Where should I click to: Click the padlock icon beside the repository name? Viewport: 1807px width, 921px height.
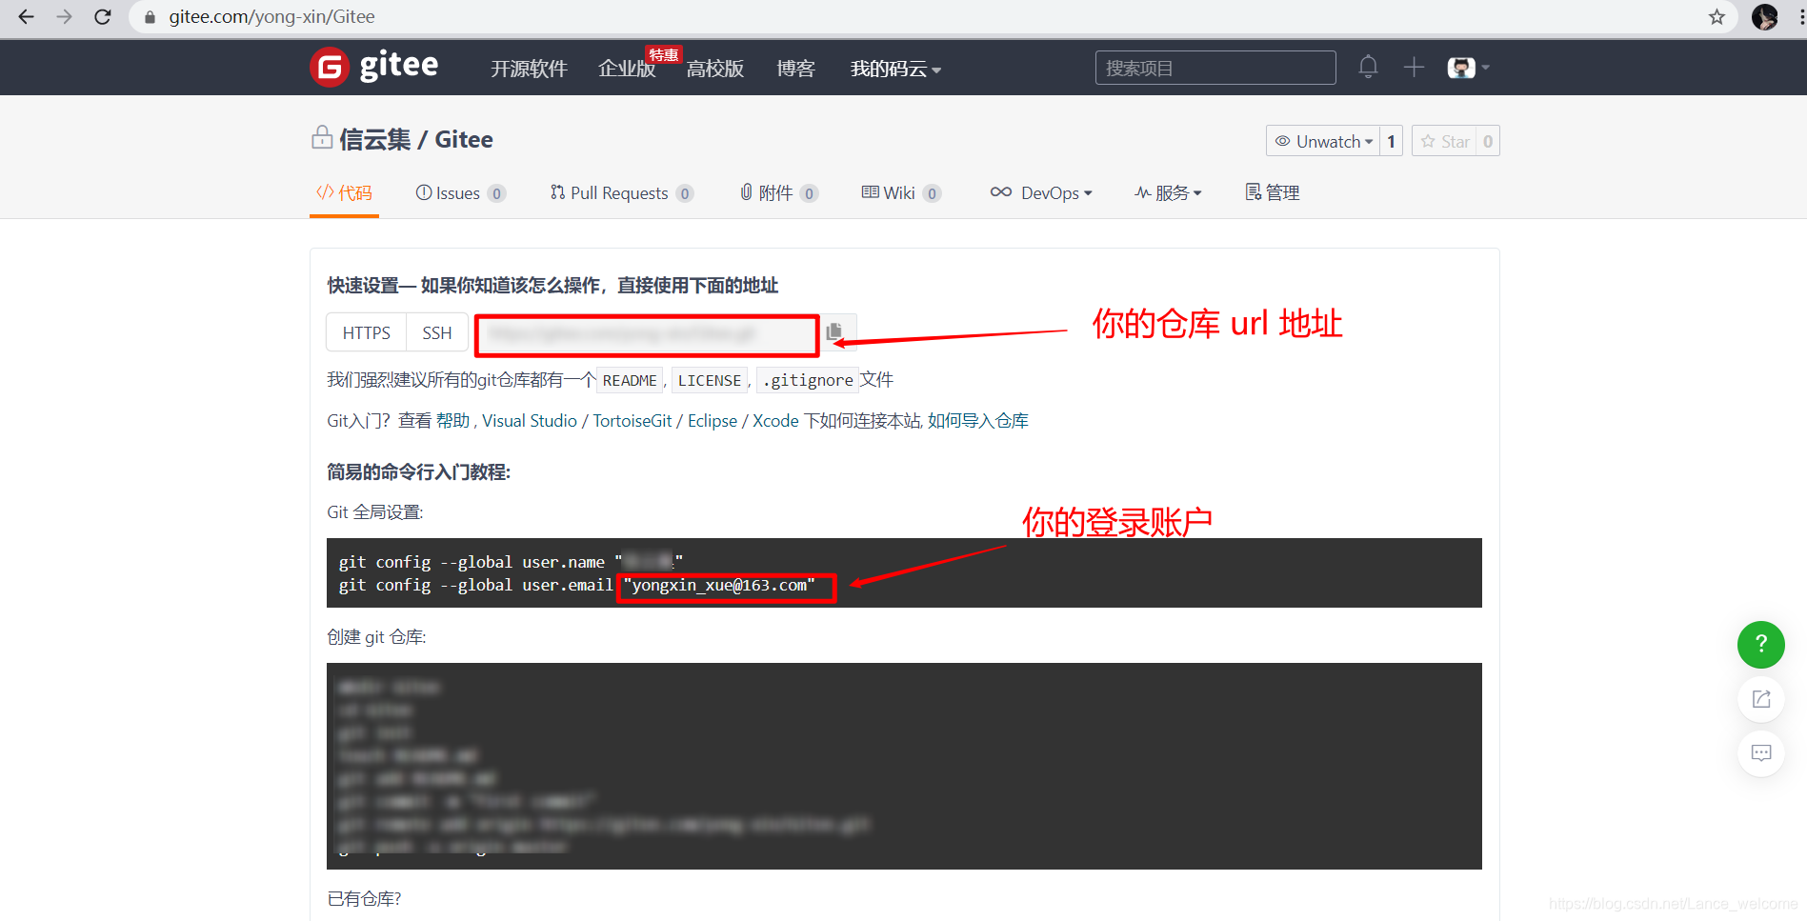[x=322, y=138]
